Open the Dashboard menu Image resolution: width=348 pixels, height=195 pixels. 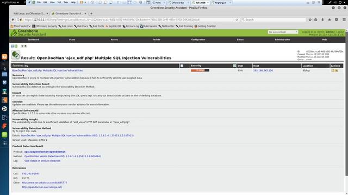(33, 40)
